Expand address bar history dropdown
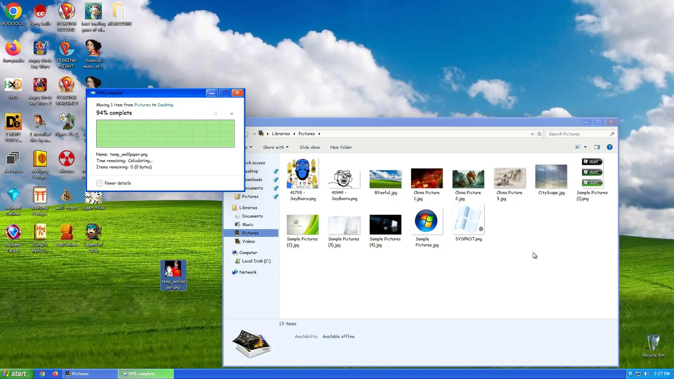 pyautogui.click(x=532, y=134)
